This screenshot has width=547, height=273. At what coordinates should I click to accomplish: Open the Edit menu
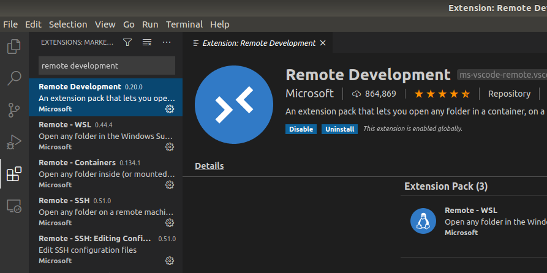[33, 24]
